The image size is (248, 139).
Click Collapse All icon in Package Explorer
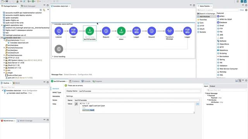41,10
